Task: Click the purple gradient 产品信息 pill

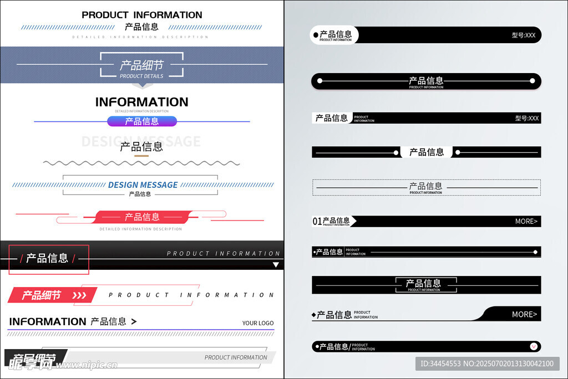Action: pyautogui.click(x=142, y=121)
